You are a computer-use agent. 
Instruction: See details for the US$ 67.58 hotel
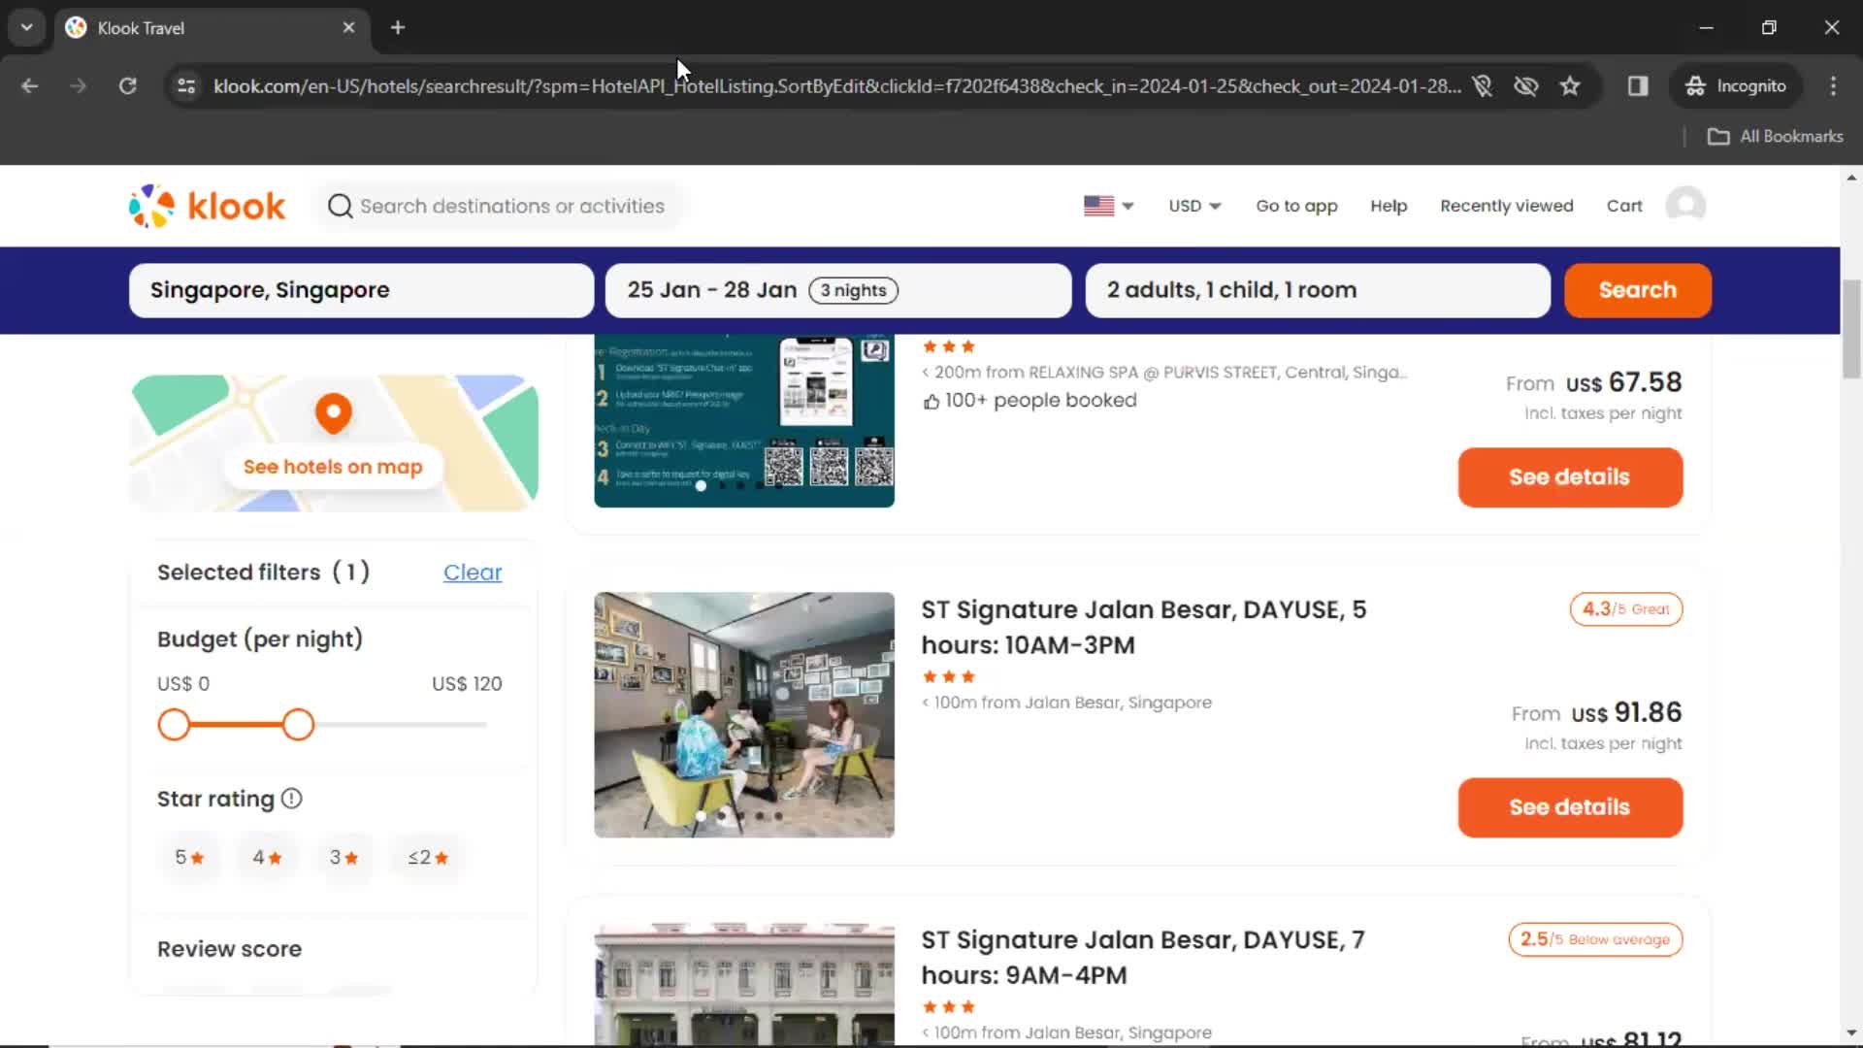pyautogui.click(x=1570, y=477)
